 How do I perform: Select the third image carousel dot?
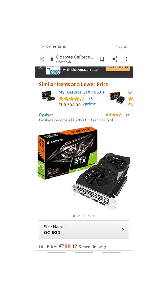(x=84, y=216)
